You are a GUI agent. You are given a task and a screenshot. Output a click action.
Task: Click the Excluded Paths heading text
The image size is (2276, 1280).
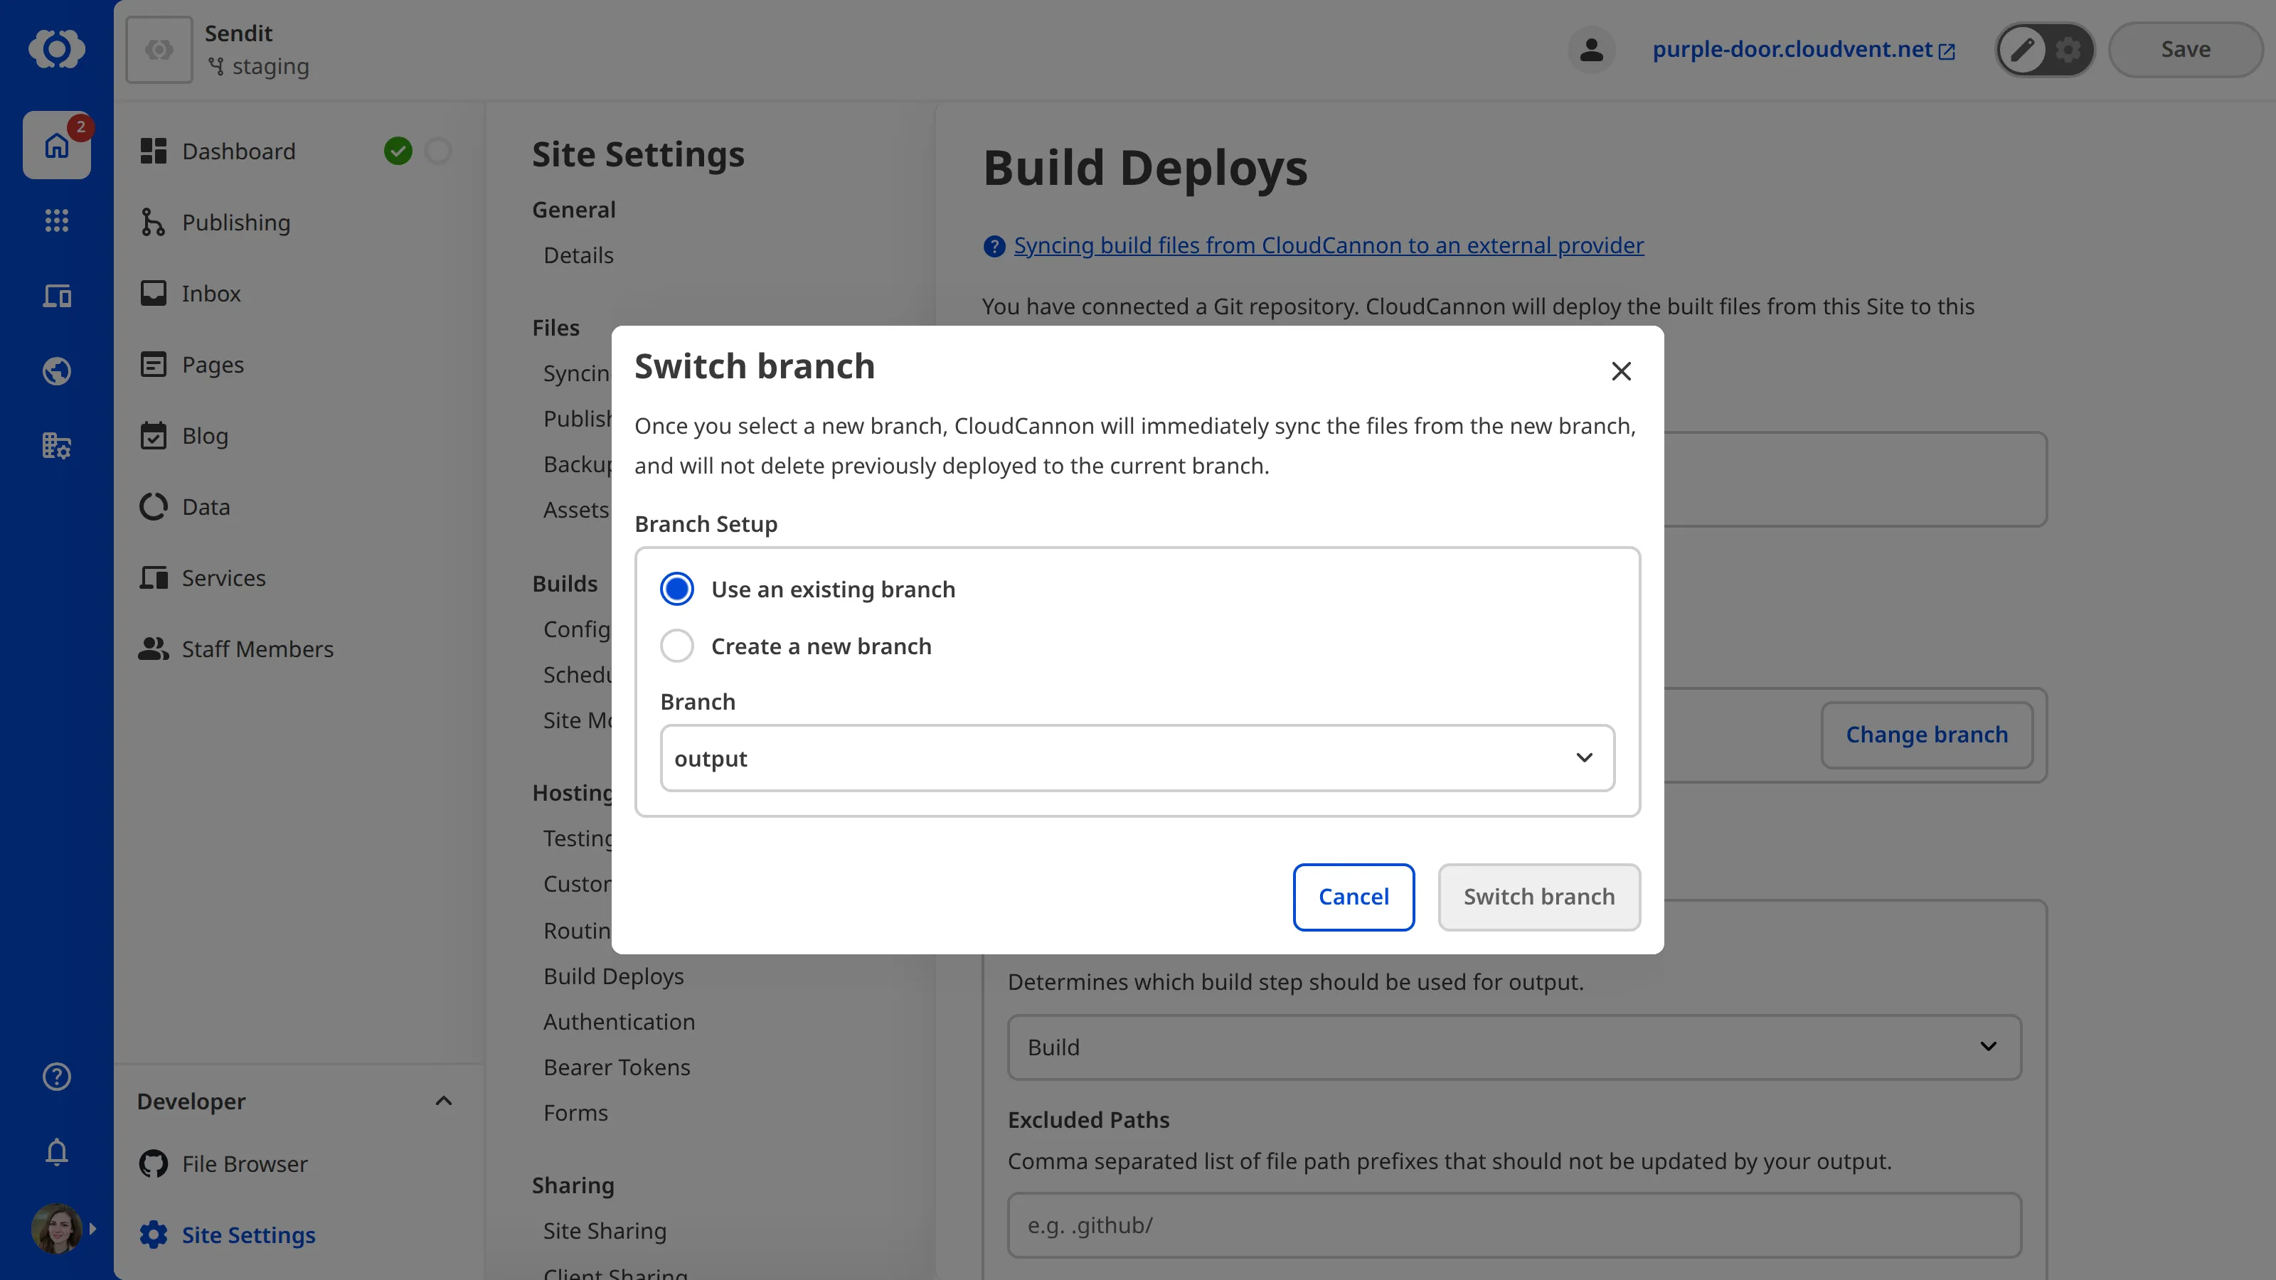pos(1088,1119)
